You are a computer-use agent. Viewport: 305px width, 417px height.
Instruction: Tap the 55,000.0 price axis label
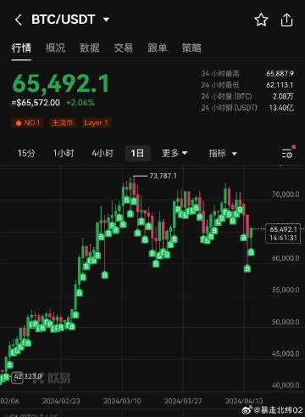(286, 290)
